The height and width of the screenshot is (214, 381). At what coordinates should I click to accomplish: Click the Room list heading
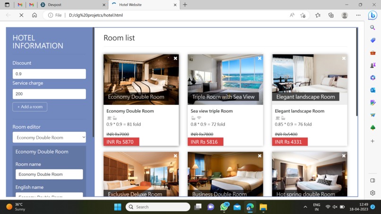point(119,38)
